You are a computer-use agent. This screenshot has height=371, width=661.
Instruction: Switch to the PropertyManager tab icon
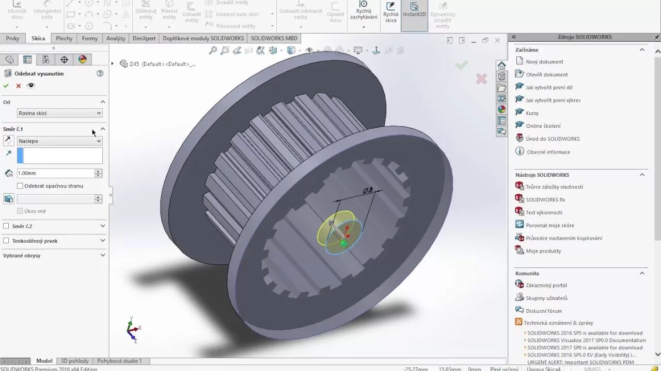pos(27,59)
